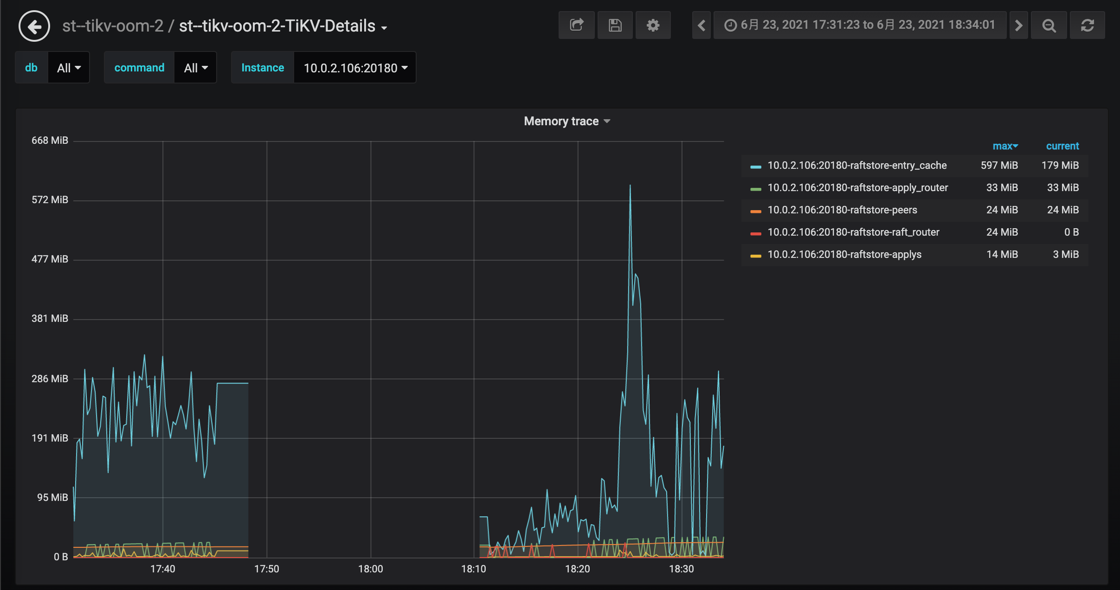Open dashboard settings gear

point(653,25)
